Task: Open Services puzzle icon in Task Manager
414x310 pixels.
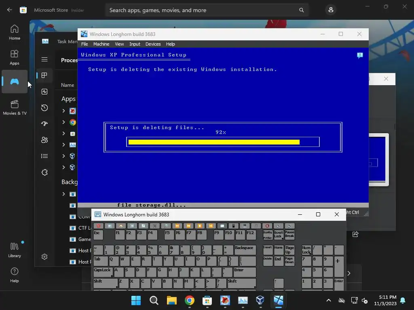Action: click(44, 172)
